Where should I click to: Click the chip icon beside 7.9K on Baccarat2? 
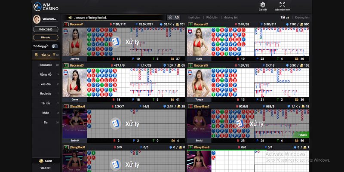287,24
